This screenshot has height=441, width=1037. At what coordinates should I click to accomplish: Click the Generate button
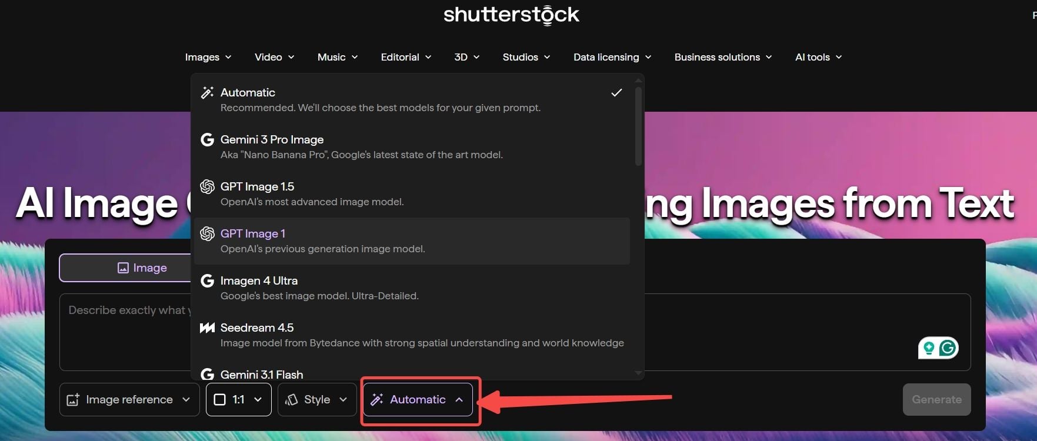[937, 399]
